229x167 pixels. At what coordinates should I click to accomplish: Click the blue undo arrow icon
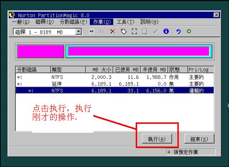coord(178,31)
